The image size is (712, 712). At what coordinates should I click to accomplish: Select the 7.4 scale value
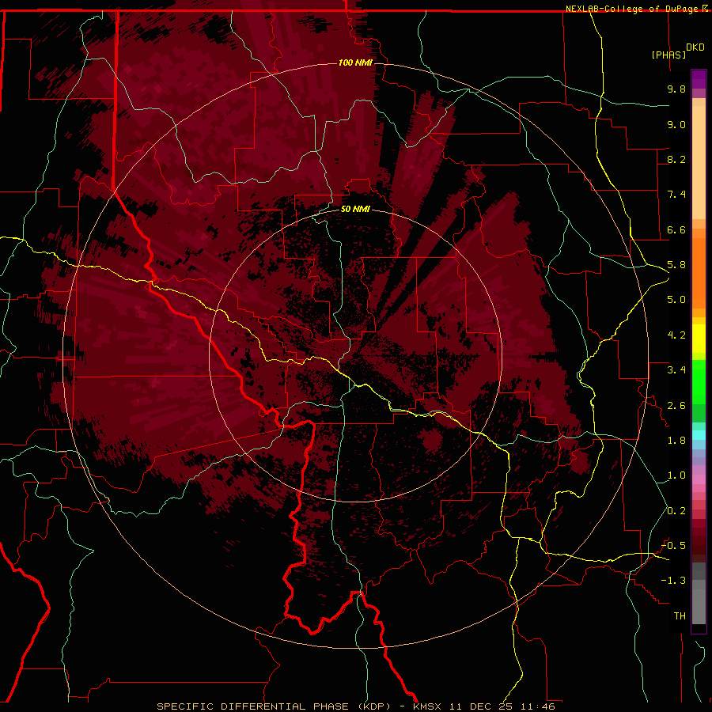[676, 195]
